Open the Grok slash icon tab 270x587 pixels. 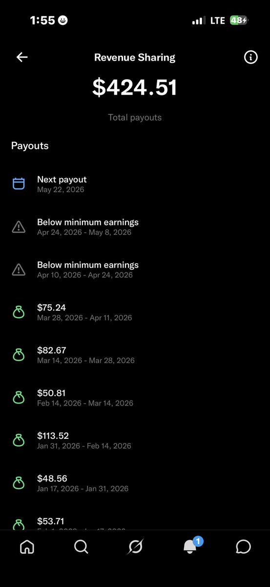135,547
